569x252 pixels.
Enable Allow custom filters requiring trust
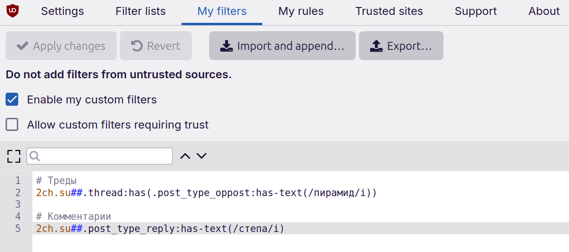click(12, 125)
